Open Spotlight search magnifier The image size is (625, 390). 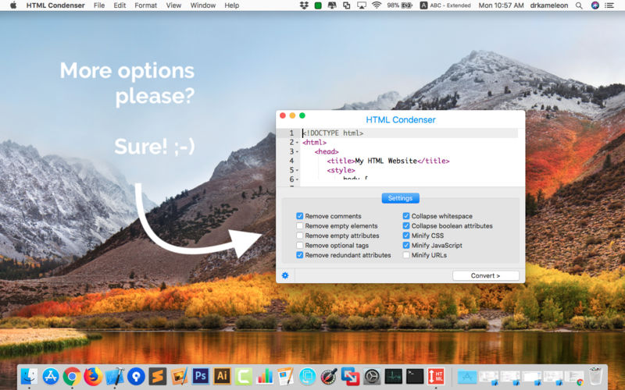[x=579, y=5]
